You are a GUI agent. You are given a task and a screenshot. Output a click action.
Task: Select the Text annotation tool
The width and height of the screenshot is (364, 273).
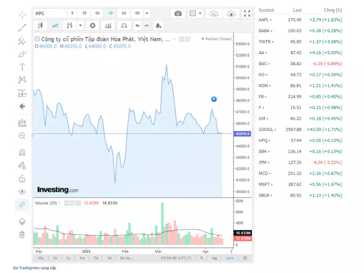(x=22, y=67)
